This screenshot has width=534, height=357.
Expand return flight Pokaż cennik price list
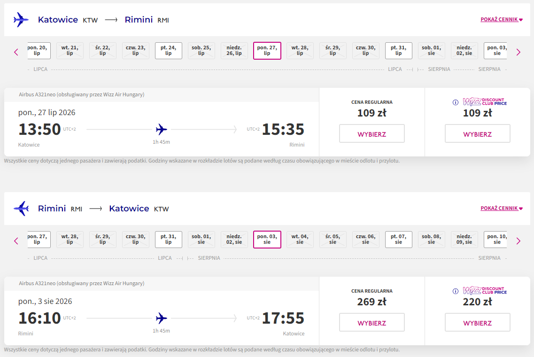click(x=501, y=209)
